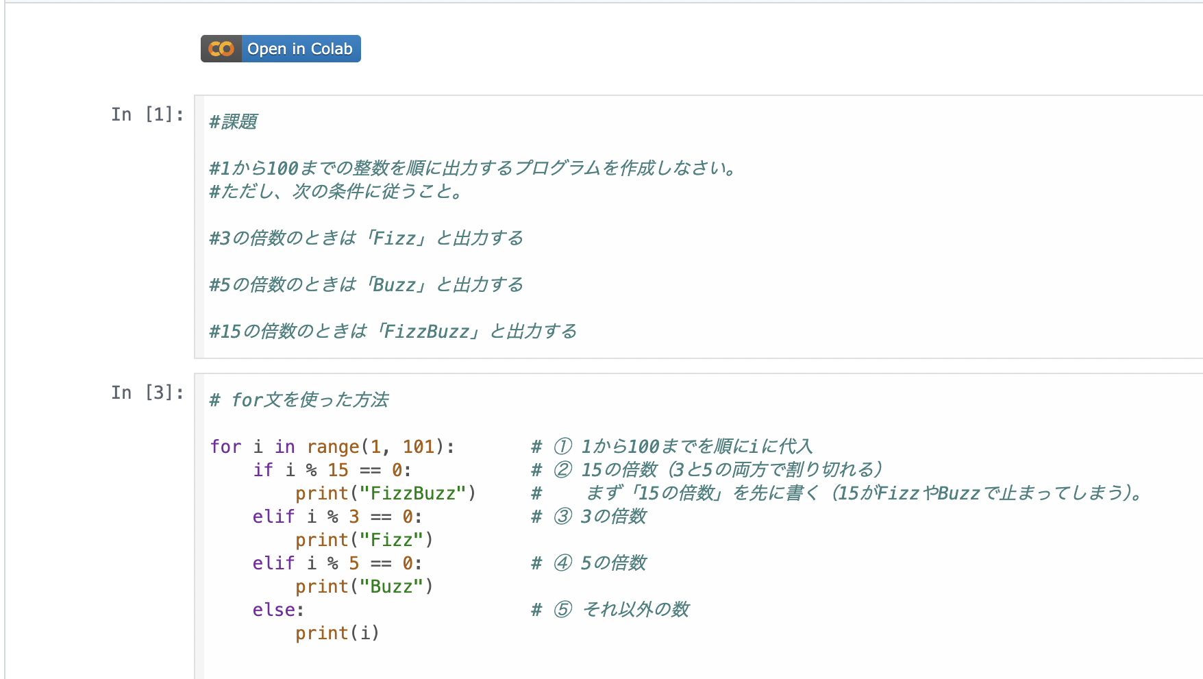The image size is (1203, 679).
Task: Select the first code cell's left border
Action: pyautogui.click(x=199, y=226)
